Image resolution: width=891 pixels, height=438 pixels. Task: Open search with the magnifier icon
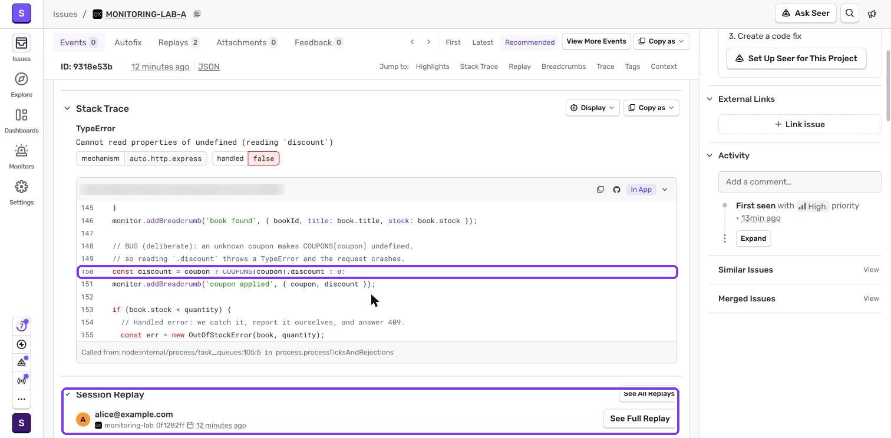(850, 13)
